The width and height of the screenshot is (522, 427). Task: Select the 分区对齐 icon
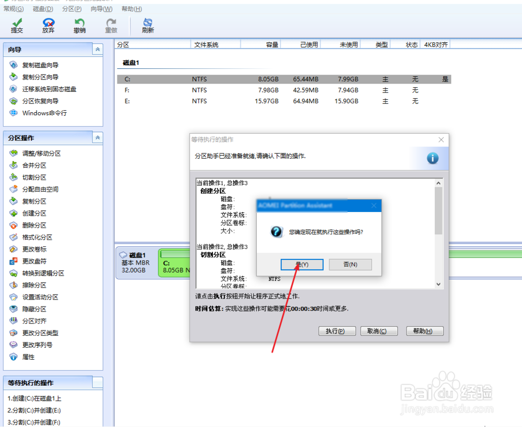(14, 321)
